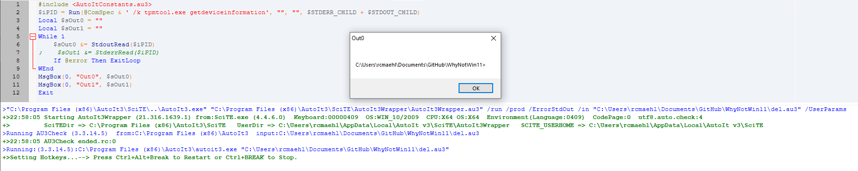Screen dimensions: 858x171
Task: Click the AutoIt3Wrapper.au3 command line in output
Action: pyautogui.click(x=425, y=109)
